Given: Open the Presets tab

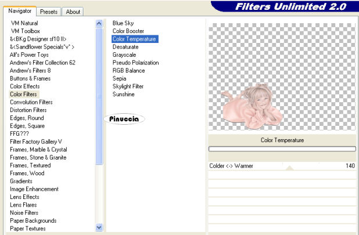Looking at the screenshot, I should pyautogui.click(x=49, y=12).
